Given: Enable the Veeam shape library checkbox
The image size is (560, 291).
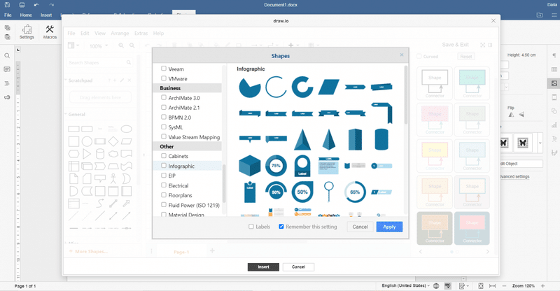Looking at the screenshot, I should coord(164,68).
